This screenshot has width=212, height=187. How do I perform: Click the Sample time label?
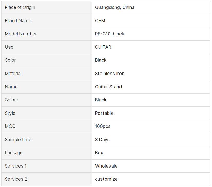tap(18, 140)
